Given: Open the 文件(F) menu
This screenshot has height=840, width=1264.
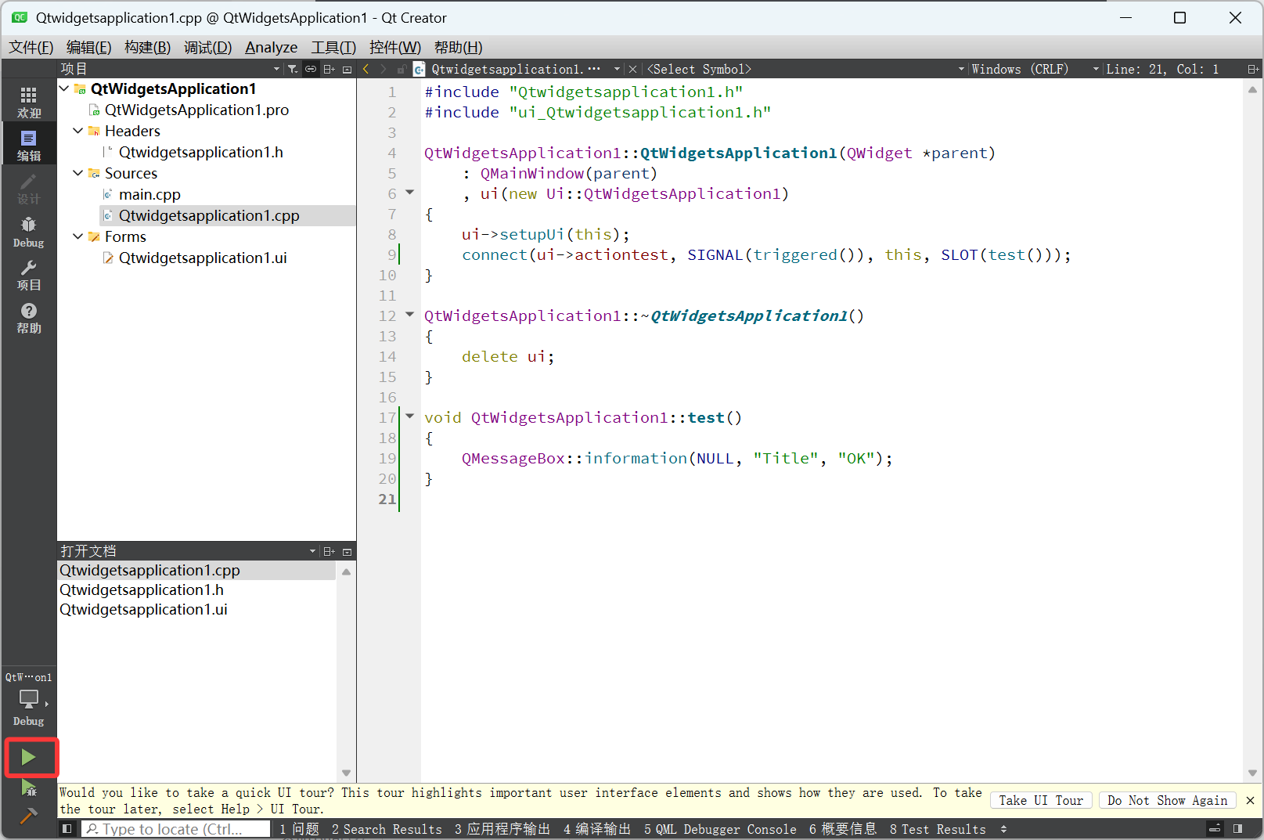Looking at the screenshot, I should 31,47.
